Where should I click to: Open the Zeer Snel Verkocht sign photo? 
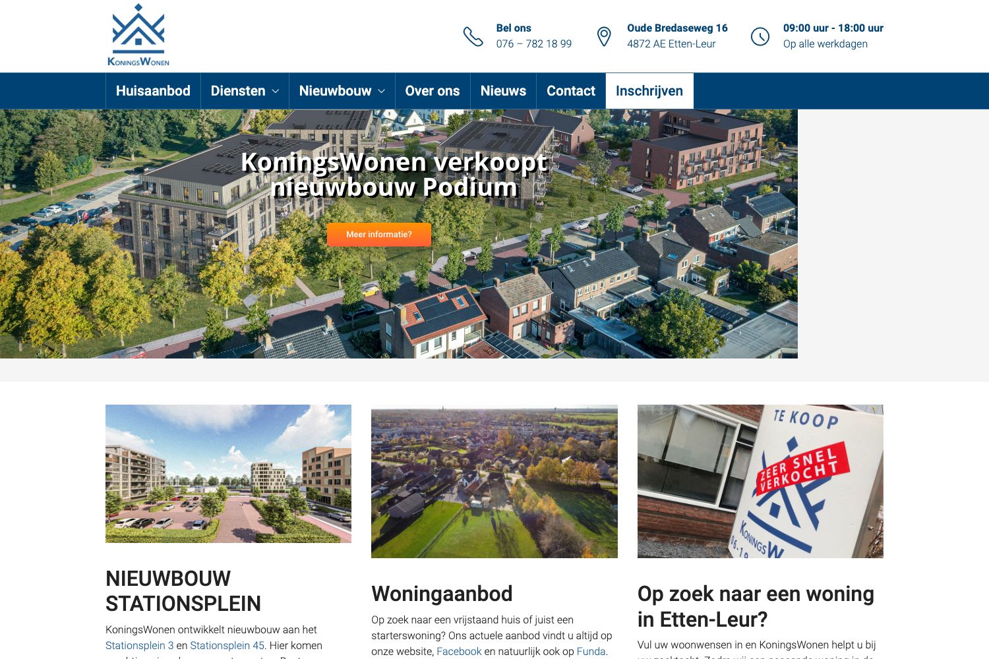pyautogui.click(x=760, y=481)
